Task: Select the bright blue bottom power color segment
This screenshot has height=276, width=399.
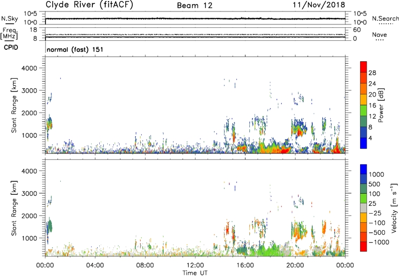Action: [364, 143]
